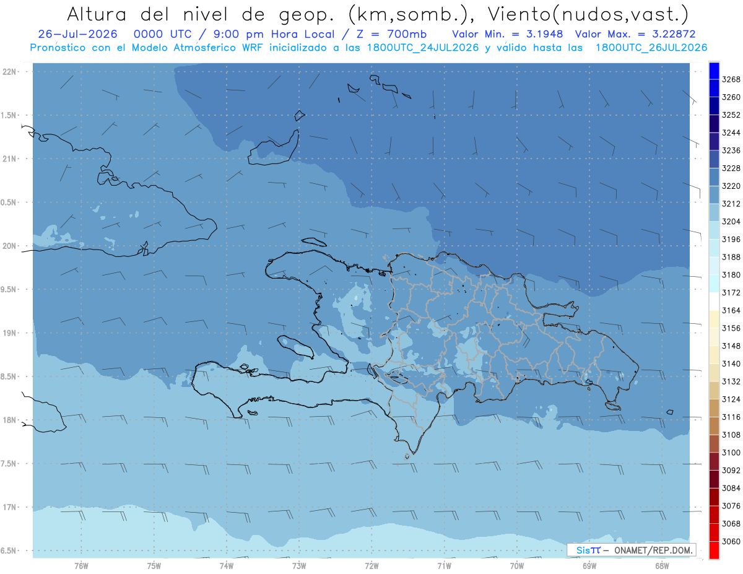Select the 'Valor Min. = 3.1948' text

click(507, 34)
